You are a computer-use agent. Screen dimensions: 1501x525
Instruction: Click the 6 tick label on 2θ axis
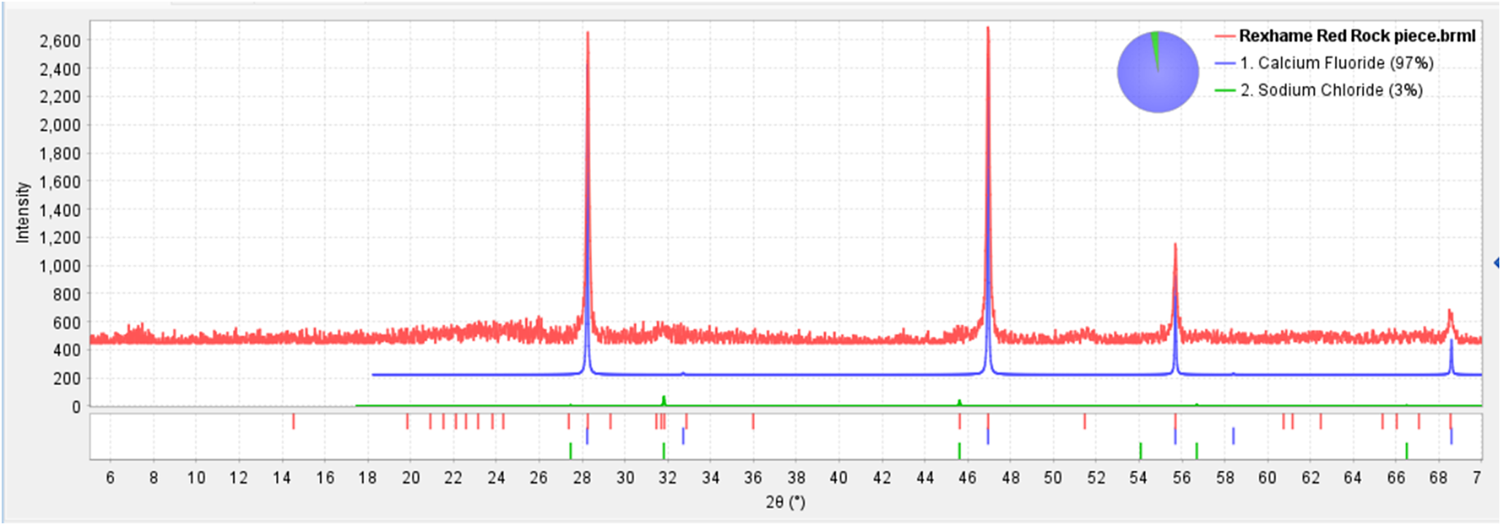coord(110,478)
